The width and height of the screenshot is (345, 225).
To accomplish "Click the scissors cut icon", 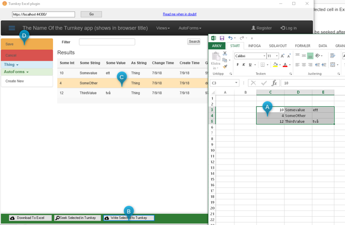I will pos(225,54).
